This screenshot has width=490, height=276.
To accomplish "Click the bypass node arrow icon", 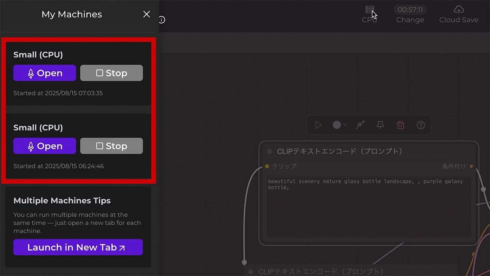I will (360, 125).
